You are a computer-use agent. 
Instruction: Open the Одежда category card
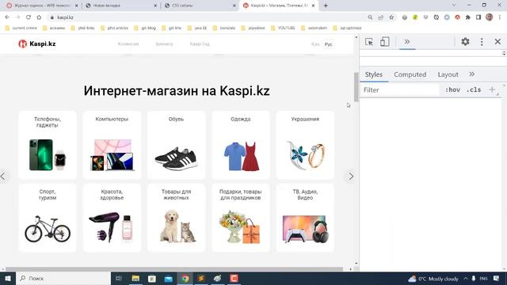coord(241,145)
